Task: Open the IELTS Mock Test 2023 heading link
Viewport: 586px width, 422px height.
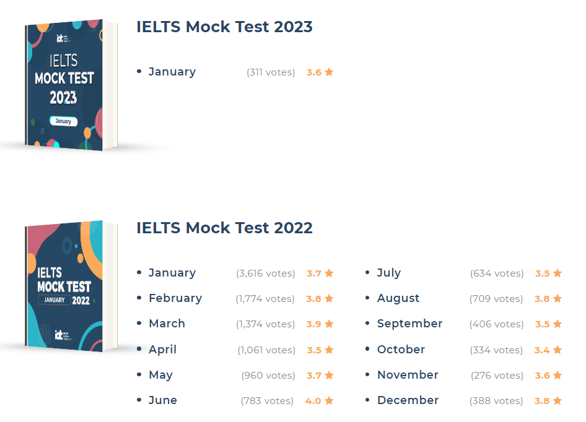Action: tap(224, 27)
